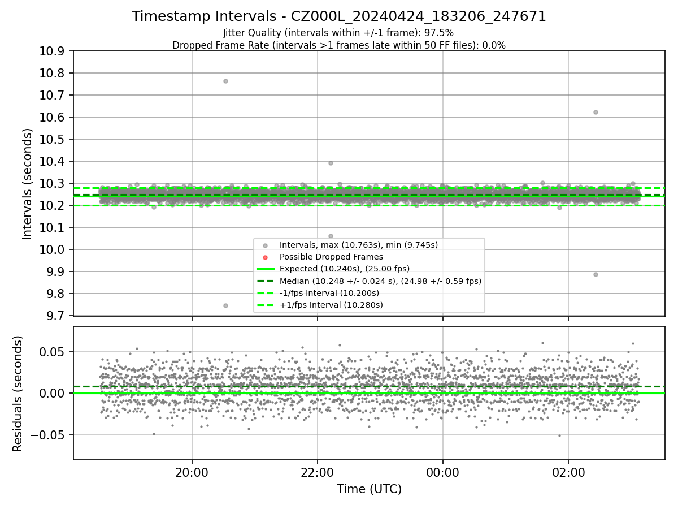This screenshot has height=509, width=678.
Task: Click the dark green dashed line sample for 'Median' in the legend
Action: (265, 281)
